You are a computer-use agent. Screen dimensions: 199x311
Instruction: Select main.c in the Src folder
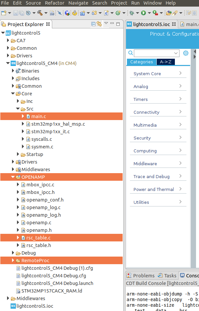(x=61, y=116)
